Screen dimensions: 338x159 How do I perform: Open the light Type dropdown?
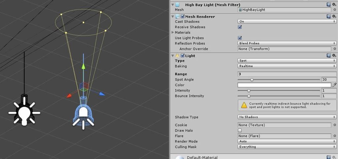coord(287,61)
